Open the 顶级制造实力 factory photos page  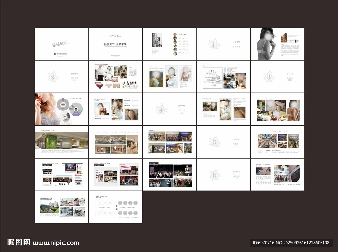[61, 207]
